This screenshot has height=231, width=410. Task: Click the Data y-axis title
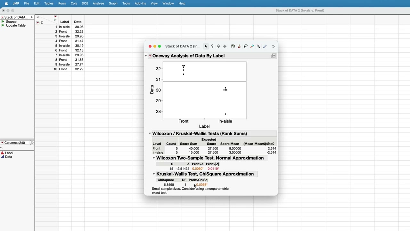coord(152,90)
